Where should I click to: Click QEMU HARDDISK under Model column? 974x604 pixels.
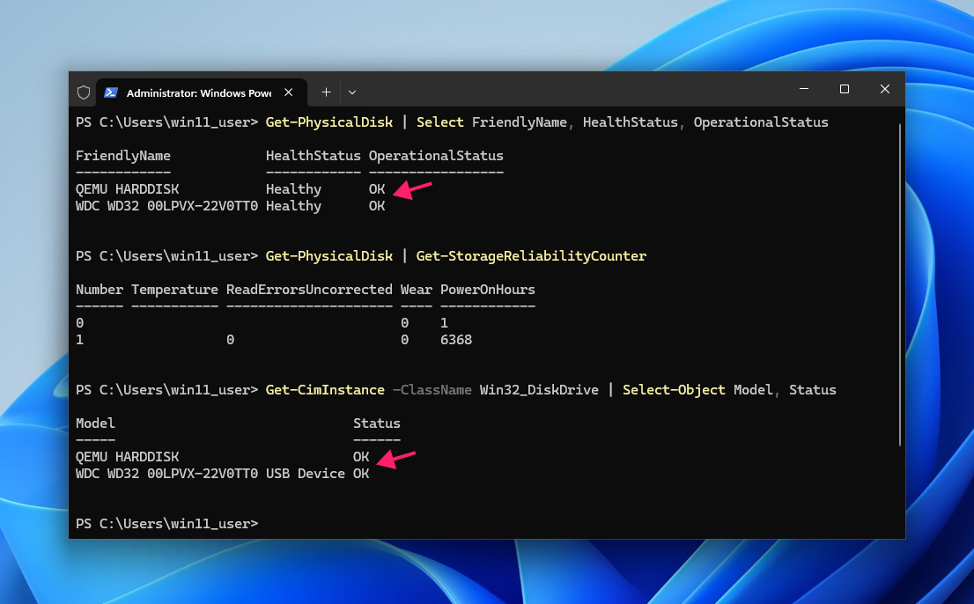tap(128, 457)
